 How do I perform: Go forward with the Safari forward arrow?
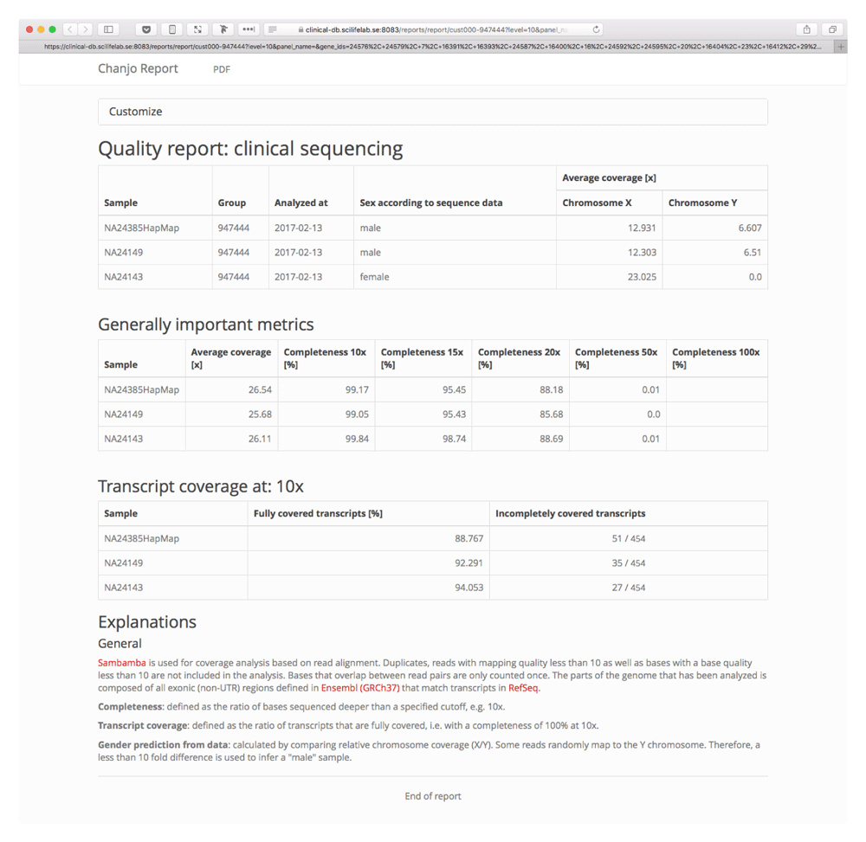85,29
